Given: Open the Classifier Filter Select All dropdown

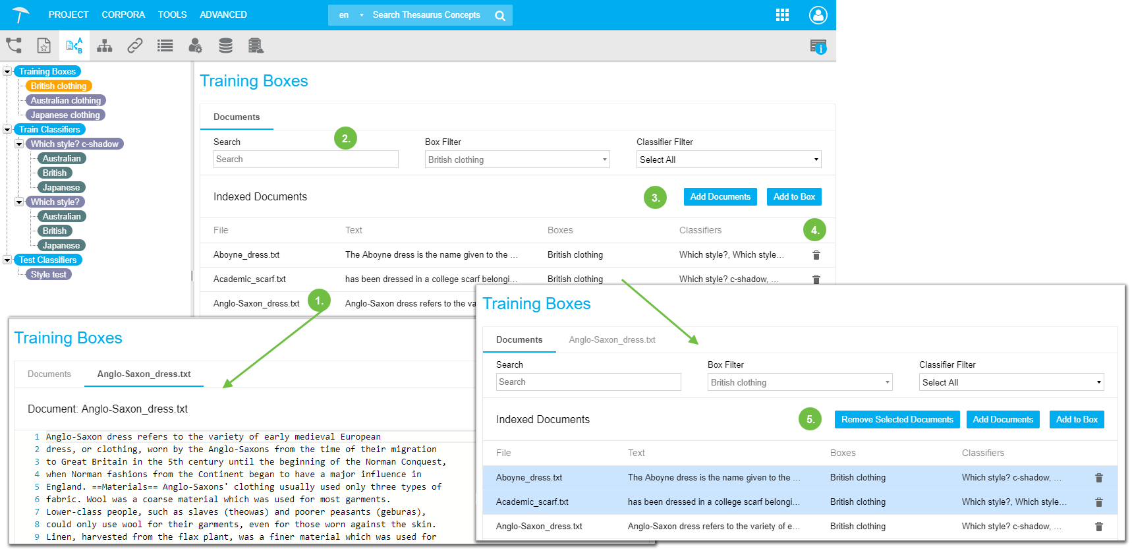Looking at the screenshot, I should (x=729, y=159).
